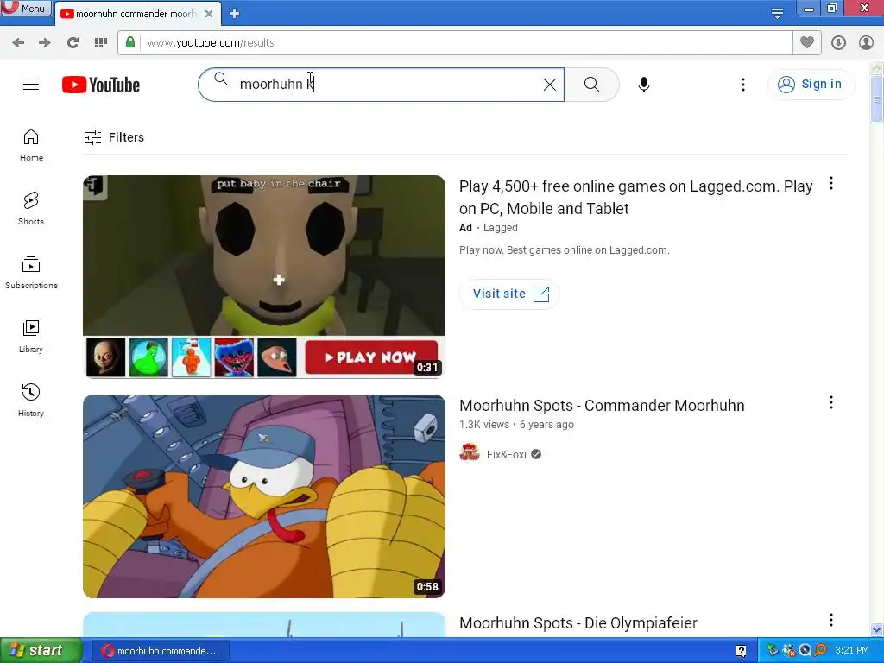Open Opera tab menu stacked lines icon
Screen dimensions: 884x663
[x=777, y=14]
